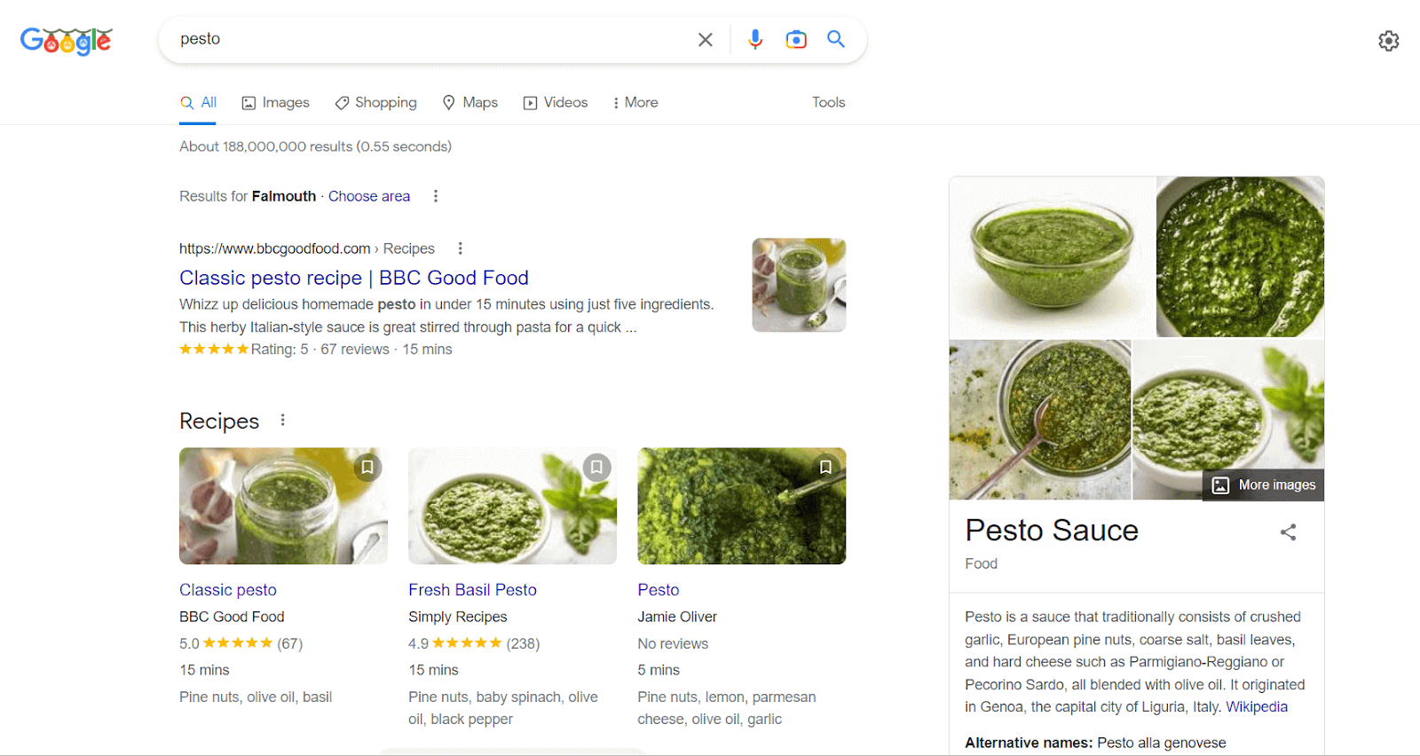This screenshot has height=756, width=1420.
Task: Clear the search box with the X icon
Action: pos(706,40)
